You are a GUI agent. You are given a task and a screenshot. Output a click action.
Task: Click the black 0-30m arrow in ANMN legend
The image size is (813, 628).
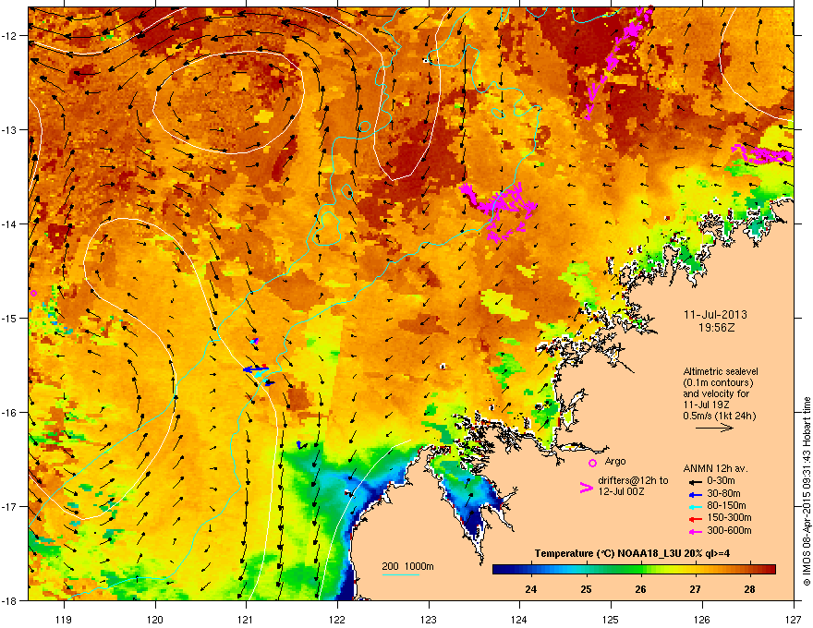click(694, 481)
